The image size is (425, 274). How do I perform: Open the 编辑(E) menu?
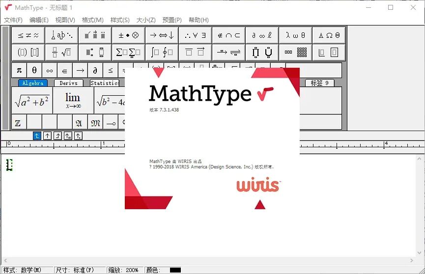(x=39, y=20)
